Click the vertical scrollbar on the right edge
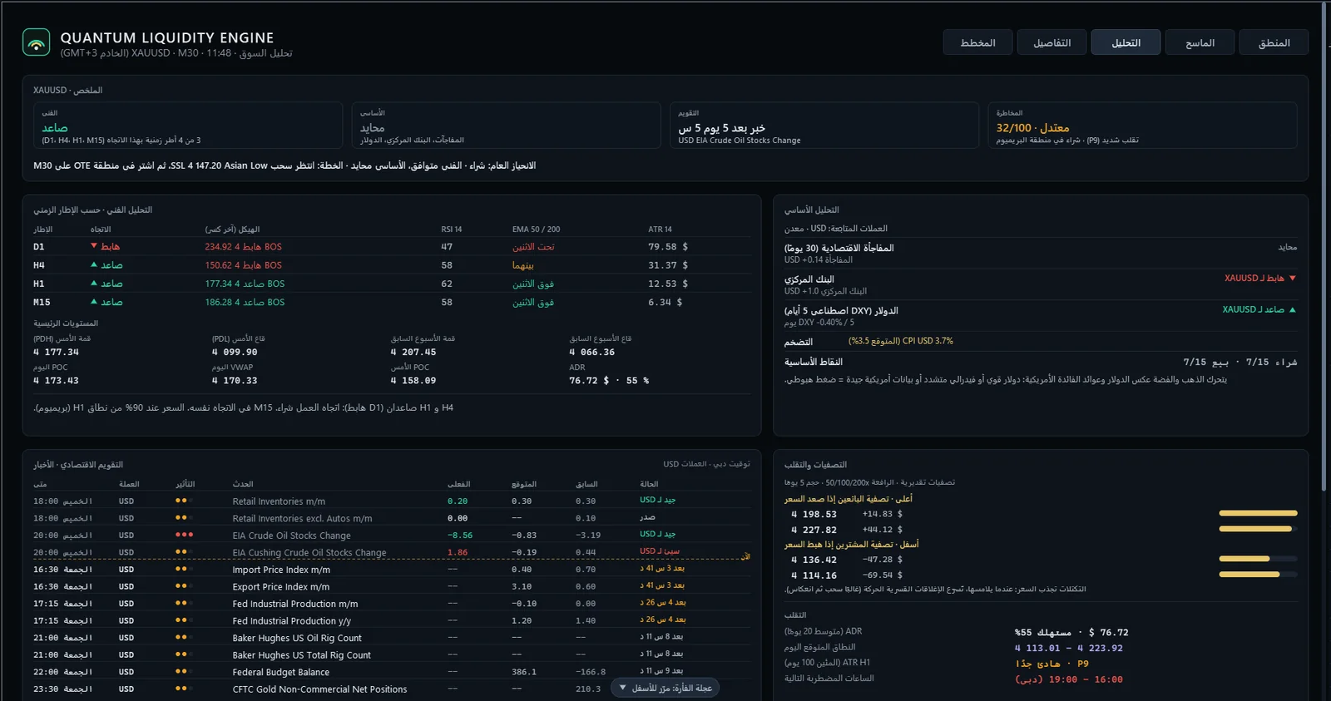This screenshot has height=701, width=1331. [1325, 350]
